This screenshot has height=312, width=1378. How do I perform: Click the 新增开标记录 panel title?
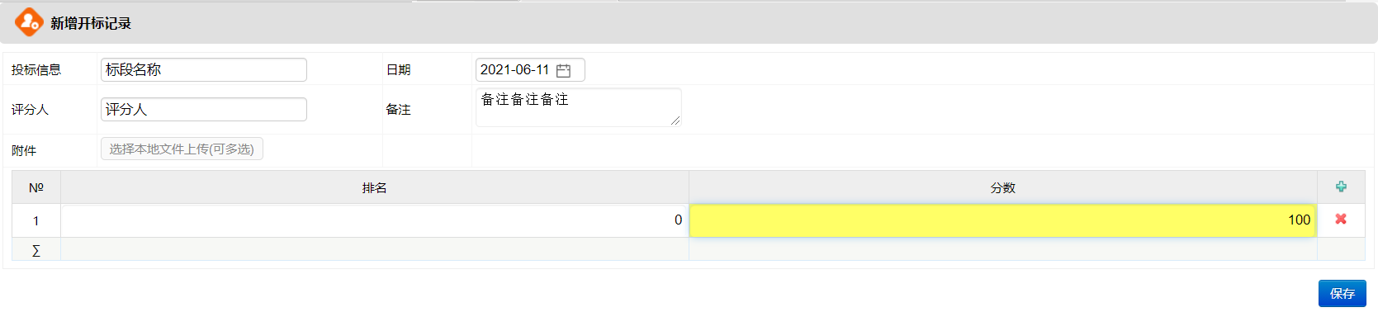pos(91,23)
